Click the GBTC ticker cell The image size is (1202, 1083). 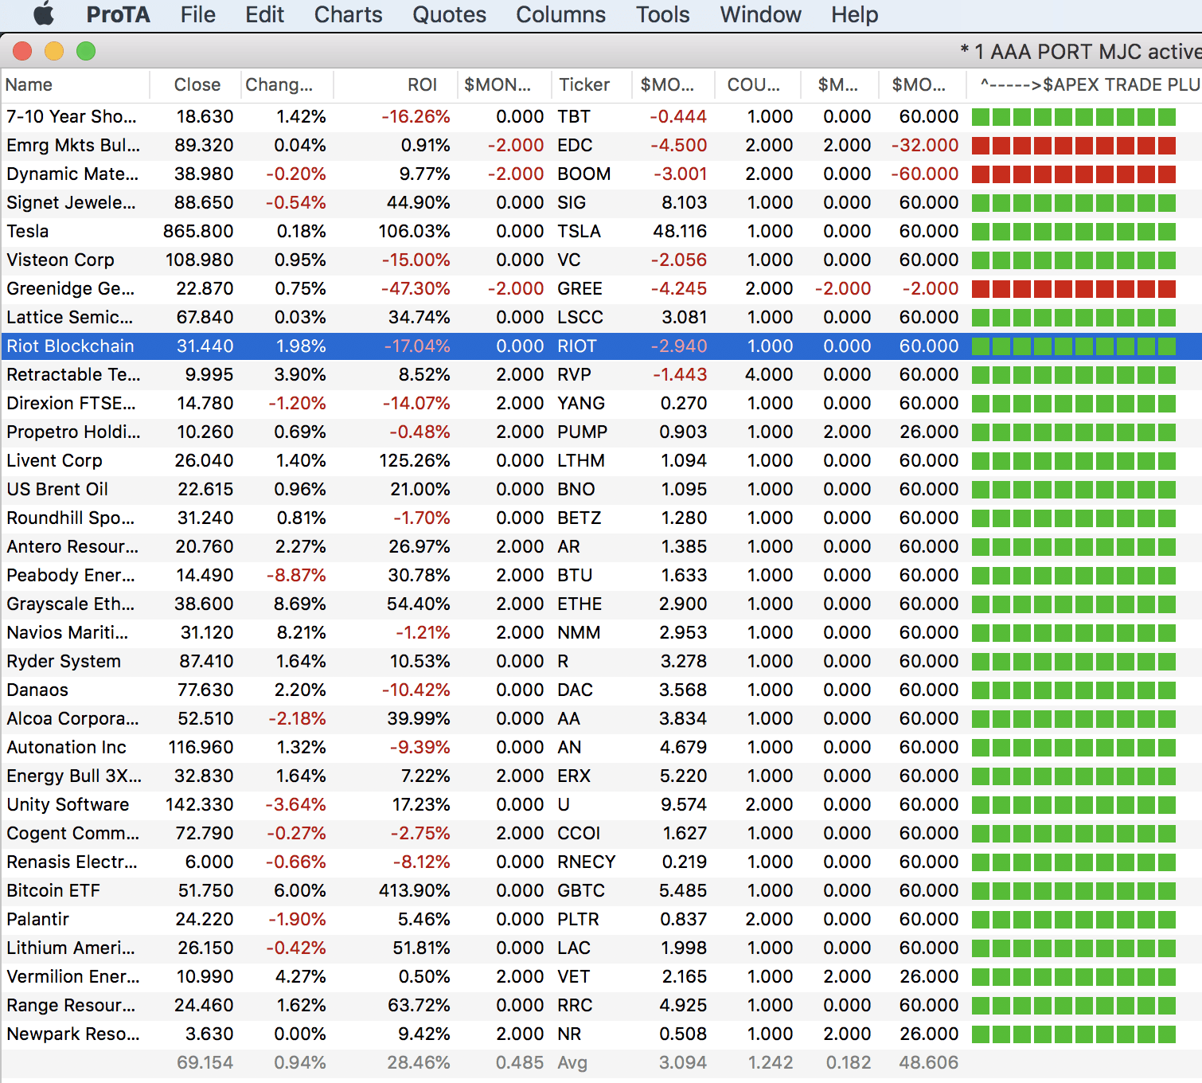click(x=581, y=891)
